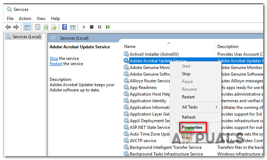This screenshot has height=160, width=267.
Task: Click the Forward arrow toolbar icon
Action: coord(16,27)
